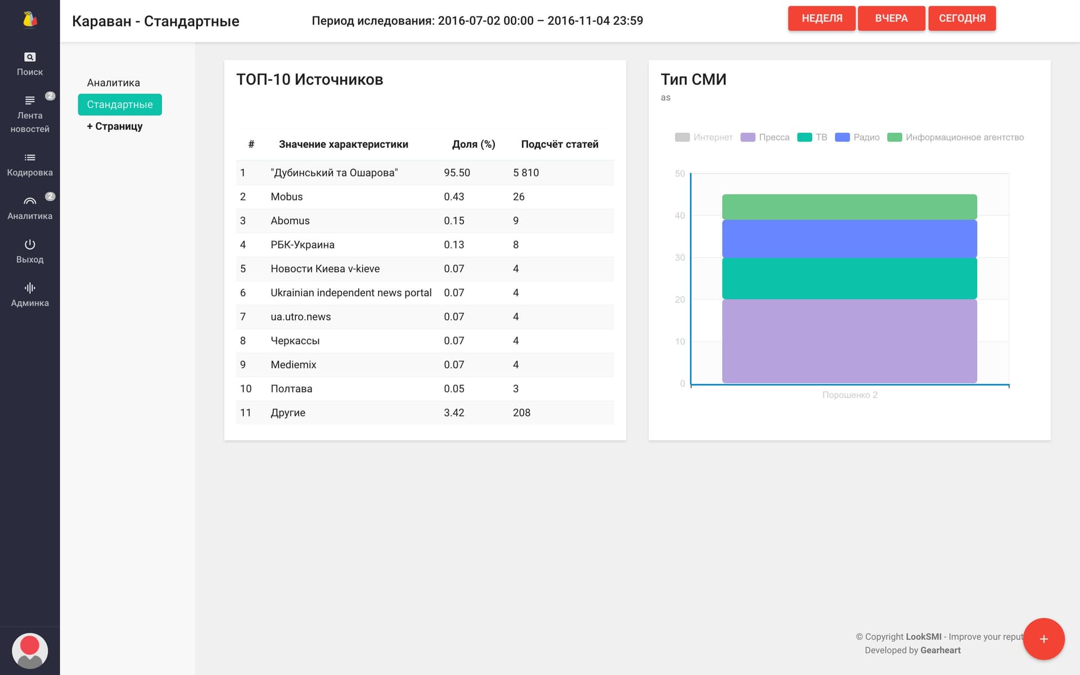Click the НЕДЕЛЯ button
Image resolution: width=1080 pixels, height=675 pixels.
coord(822,18)
